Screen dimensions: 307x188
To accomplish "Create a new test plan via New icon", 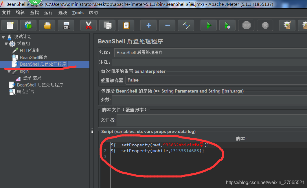I will click(x=10, y=25).
